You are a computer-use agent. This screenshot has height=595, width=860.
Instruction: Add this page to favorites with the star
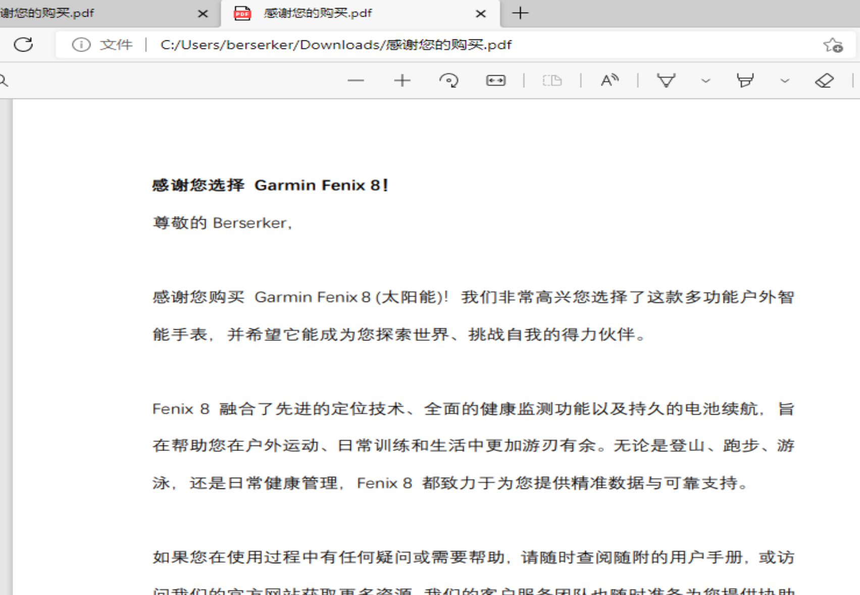[x=833, y=45]
